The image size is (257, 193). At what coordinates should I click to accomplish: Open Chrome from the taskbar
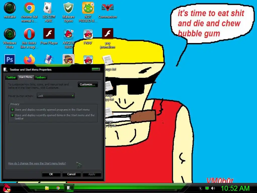pyautogui.click(x=58, y=188)
